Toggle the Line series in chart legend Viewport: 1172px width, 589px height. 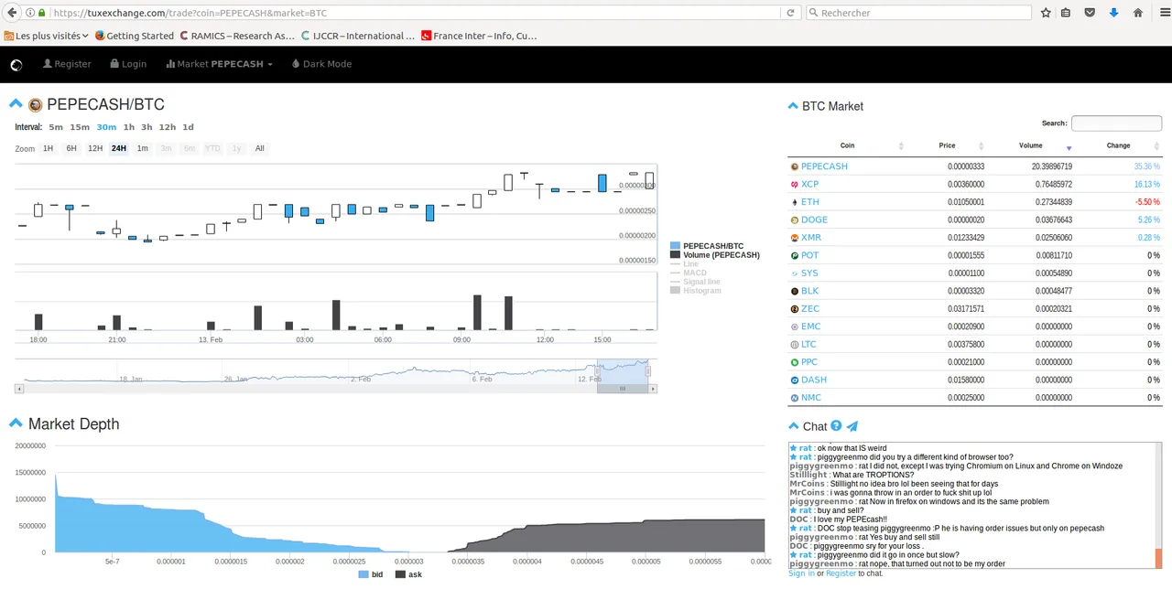coord(684,263)
